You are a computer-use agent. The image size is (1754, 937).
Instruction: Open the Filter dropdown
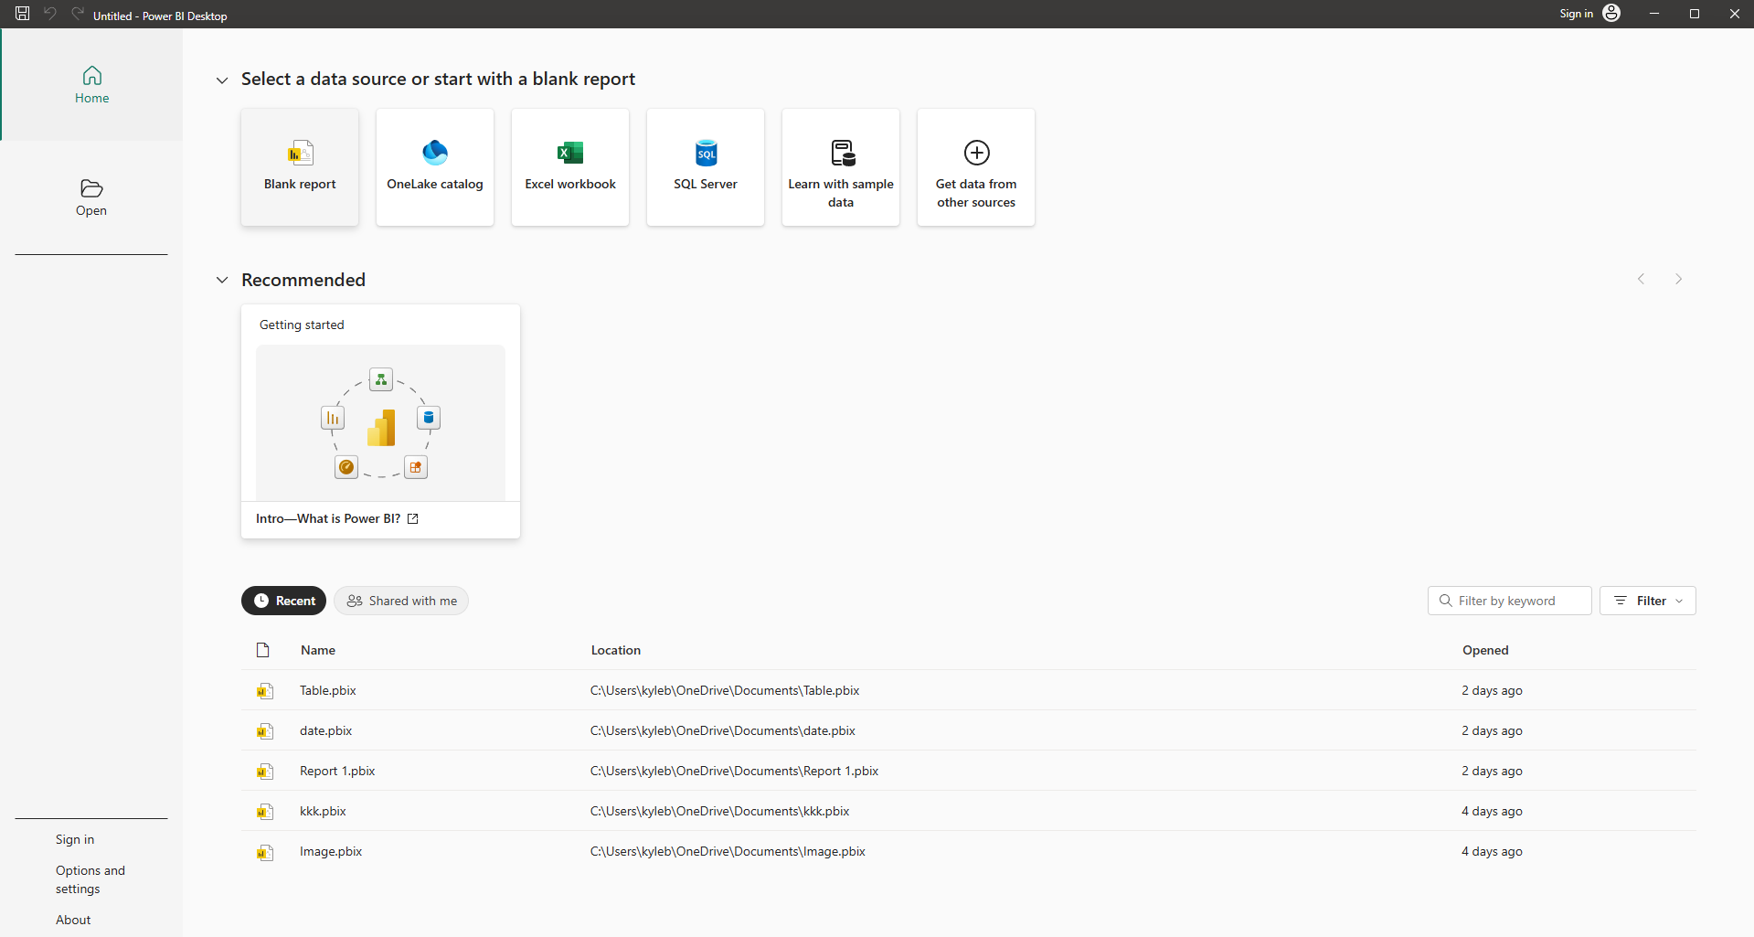point(1648,601)
